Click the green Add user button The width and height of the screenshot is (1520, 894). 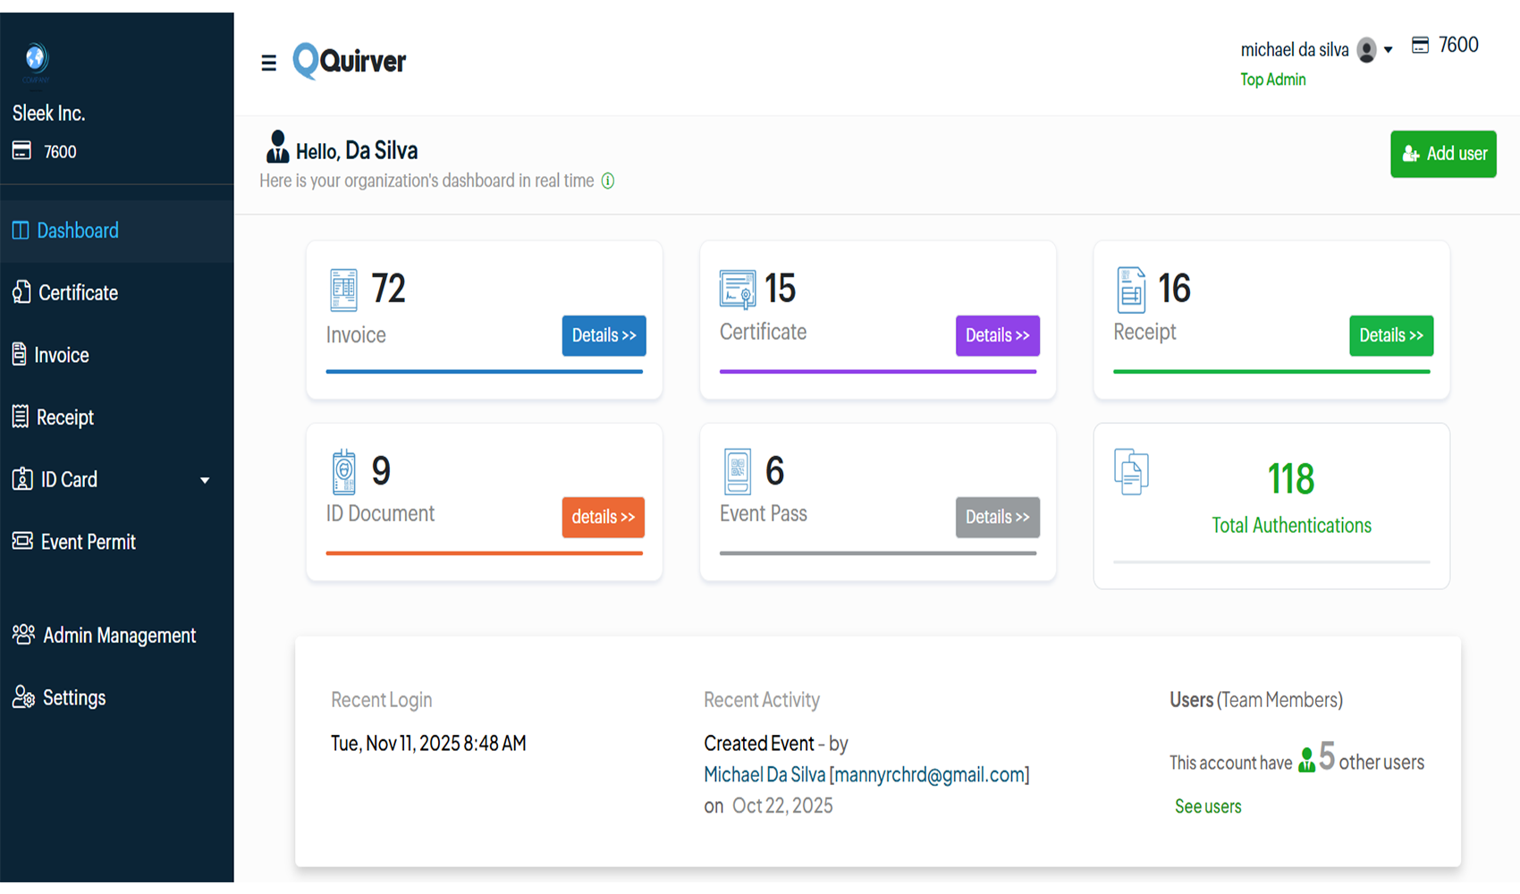point(1442,154)
